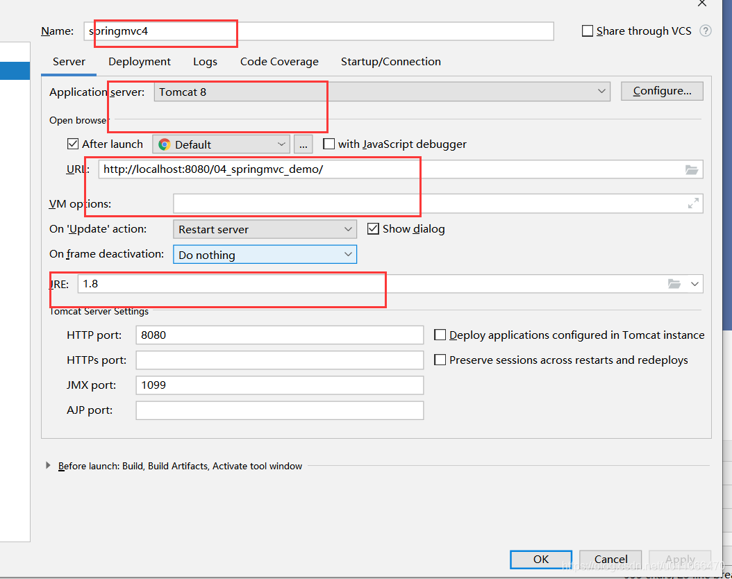The height and width of the screenshot is (579, 732).
Task: Check Deploy applications configured in Tomcat instance
Action: [x=440, y=335]
